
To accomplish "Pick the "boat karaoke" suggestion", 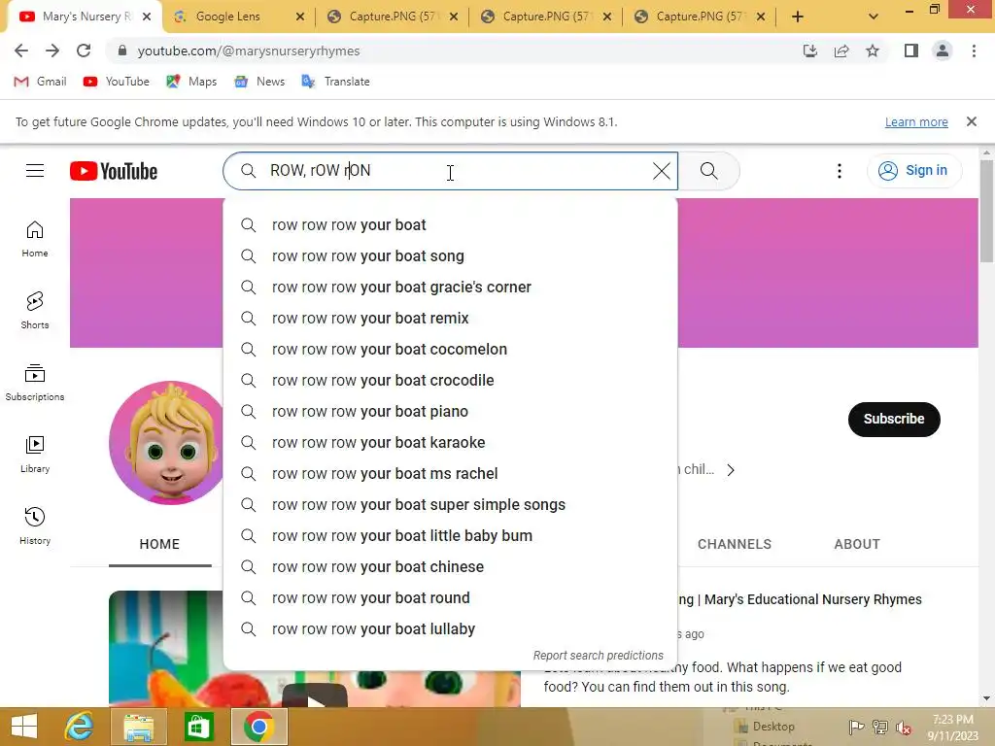I will click(x=450, y=443).
